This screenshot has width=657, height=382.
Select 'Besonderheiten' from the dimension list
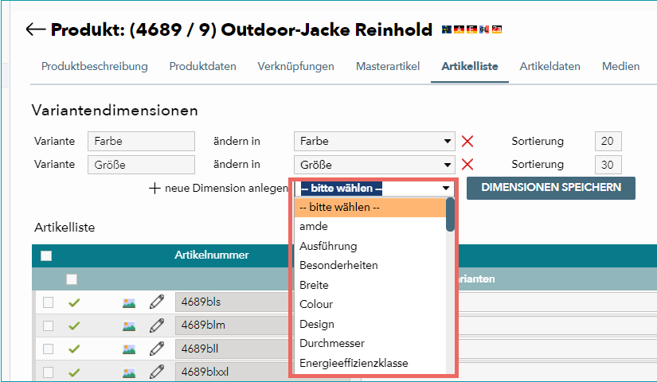370,266
